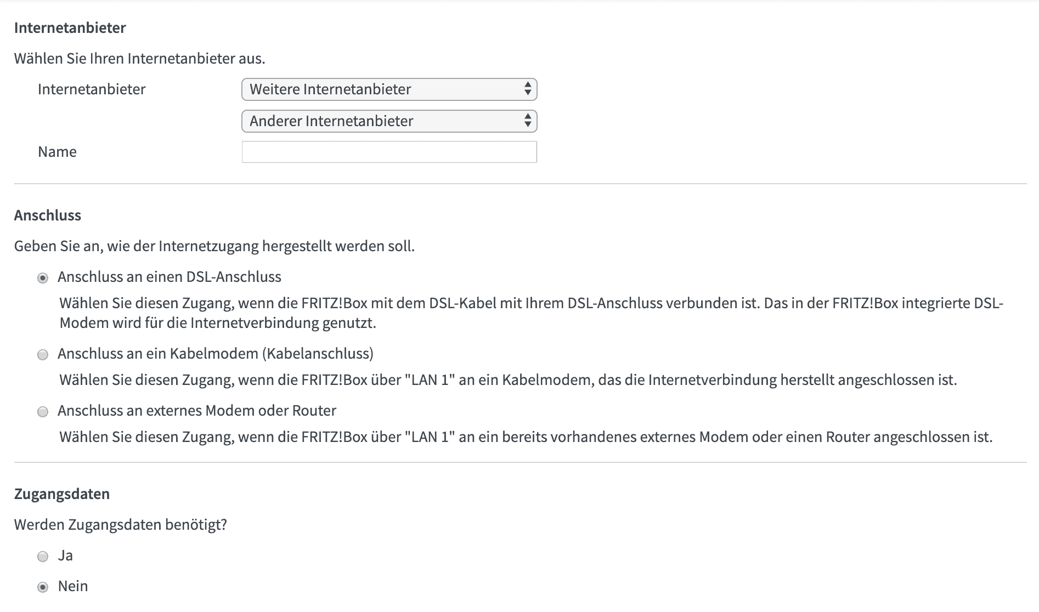Select the DSL-Anschluss radio circle

43,278
